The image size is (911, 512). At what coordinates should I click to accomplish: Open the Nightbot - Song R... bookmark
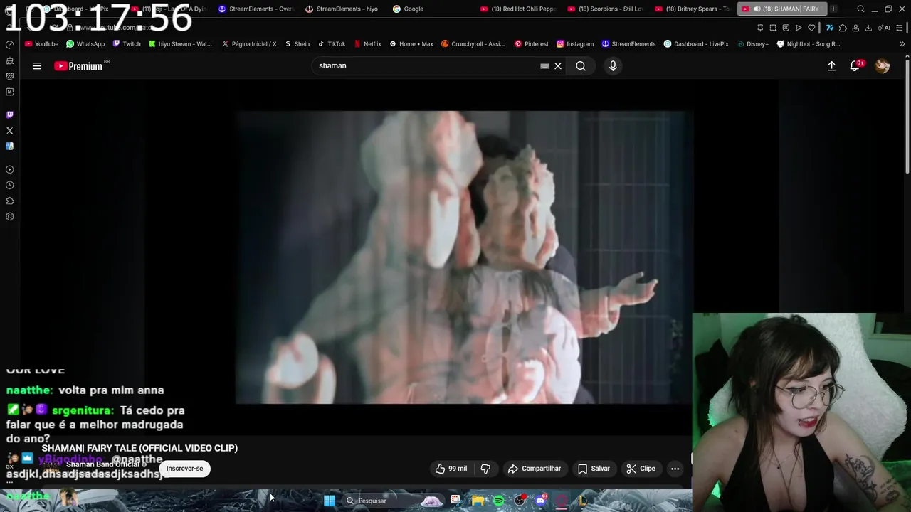pyautogui.click(x=809, y=44)
